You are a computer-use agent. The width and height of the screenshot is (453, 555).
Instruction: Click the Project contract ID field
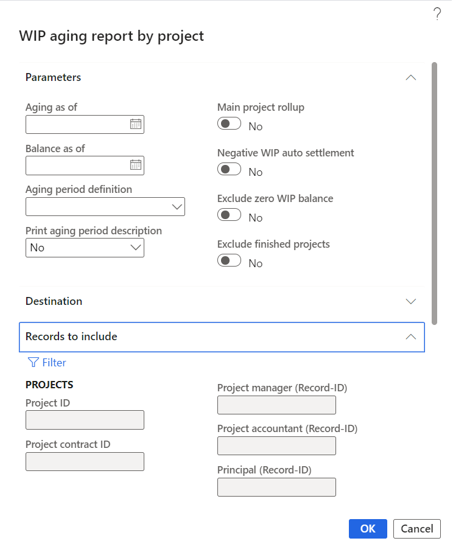pyautogui.click(x=85, y=461)
